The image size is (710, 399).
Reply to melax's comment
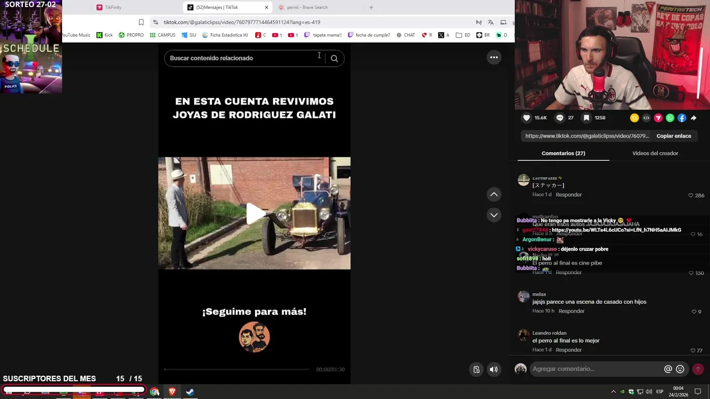point(571,311)
